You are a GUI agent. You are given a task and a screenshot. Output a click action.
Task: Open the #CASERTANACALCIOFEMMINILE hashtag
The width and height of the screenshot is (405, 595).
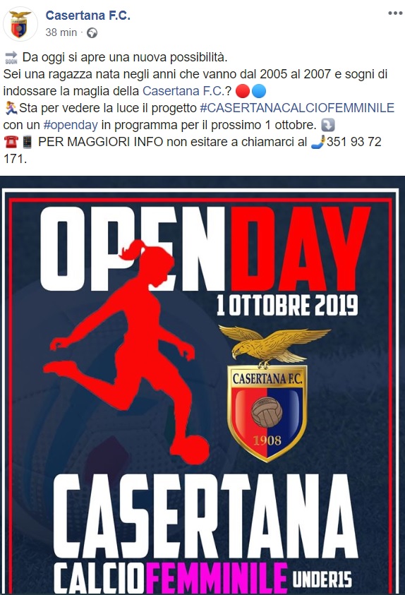[297, 108]
